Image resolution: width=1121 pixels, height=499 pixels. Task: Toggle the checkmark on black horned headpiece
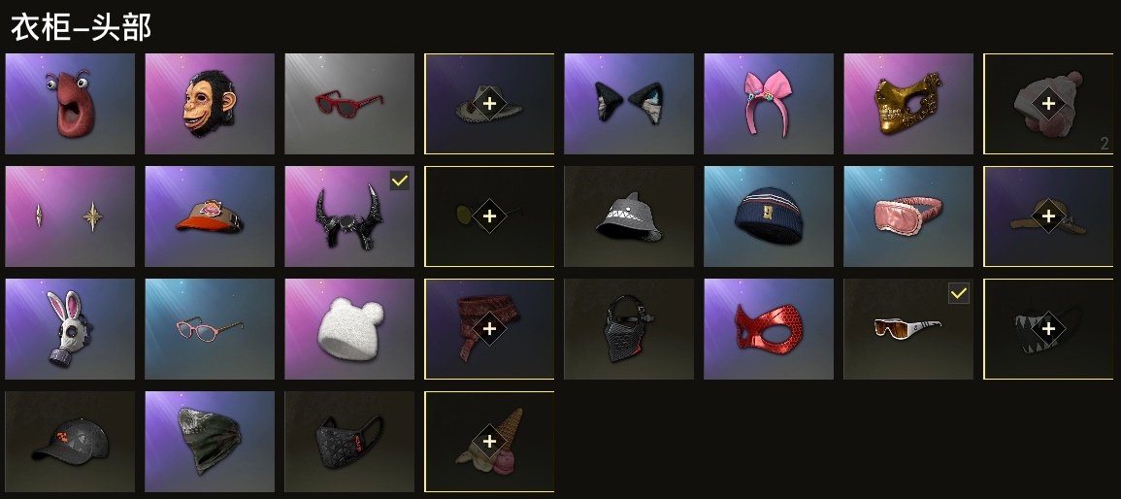[400, 181]
